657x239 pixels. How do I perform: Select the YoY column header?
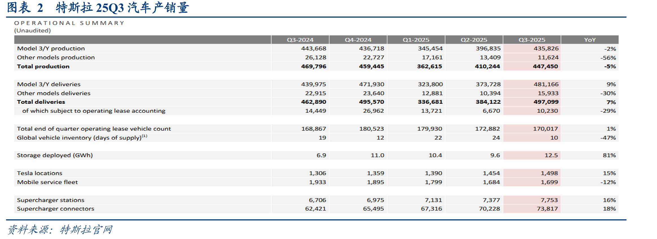tap(590, 40)
